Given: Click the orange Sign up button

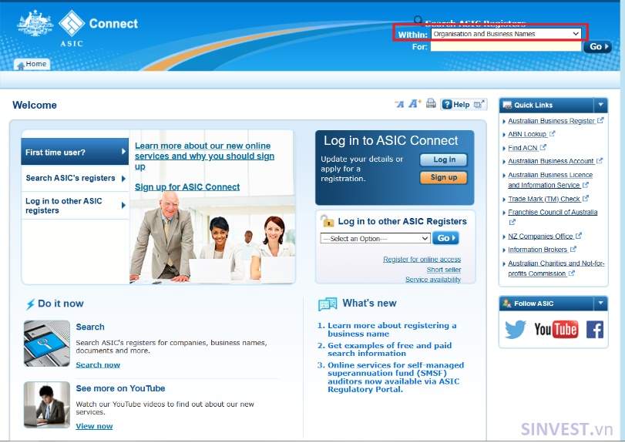Looking at the screenshot, I should pos(444,177).
